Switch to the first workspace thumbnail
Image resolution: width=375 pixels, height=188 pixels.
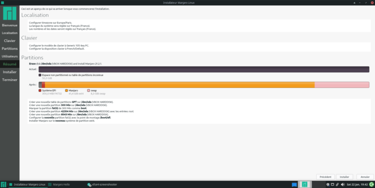click(305, 185)
